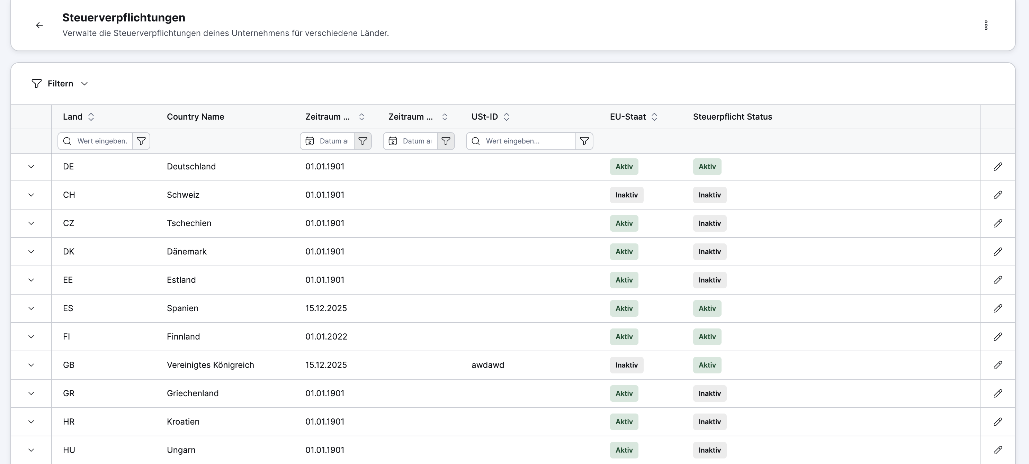Screen dimensions: 1029x464
Task: Click funnel icon of first Zeitraum date filter
Action: (363, 141)
